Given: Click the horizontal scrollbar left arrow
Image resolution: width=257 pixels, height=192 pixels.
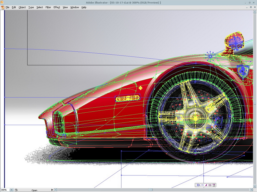Looking at the screenshot, I should [x=56, y=190].
